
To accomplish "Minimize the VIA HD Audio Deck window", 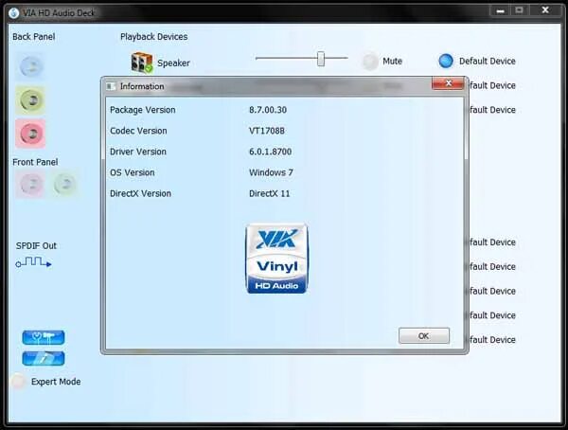I will [x=500, y=10].
